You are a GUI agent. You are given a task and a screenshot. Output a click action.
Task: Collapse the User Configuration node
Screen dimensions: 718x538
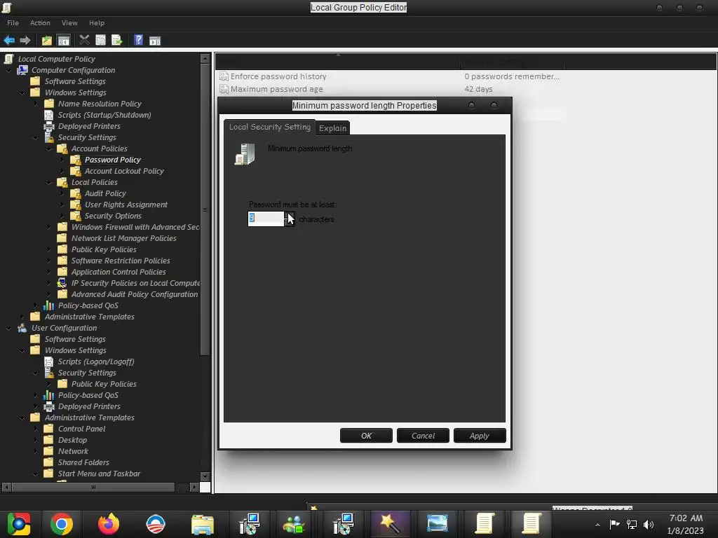coord(8,329)
